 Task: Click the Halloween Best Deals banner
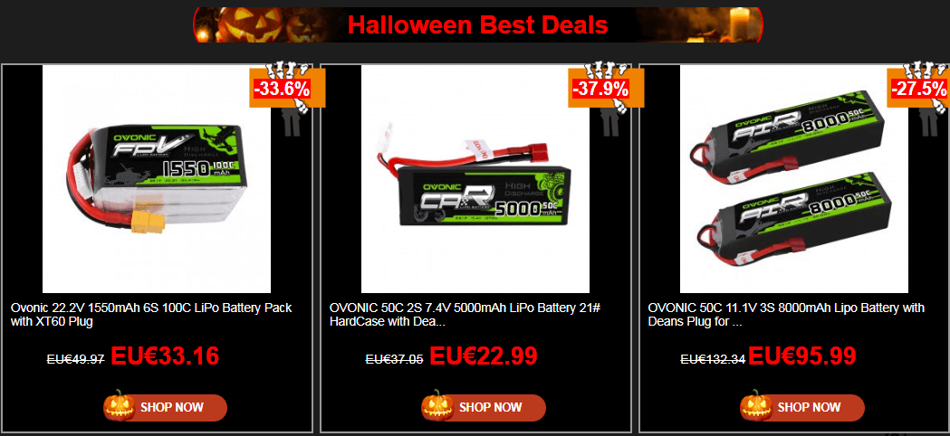click(478, 24)
